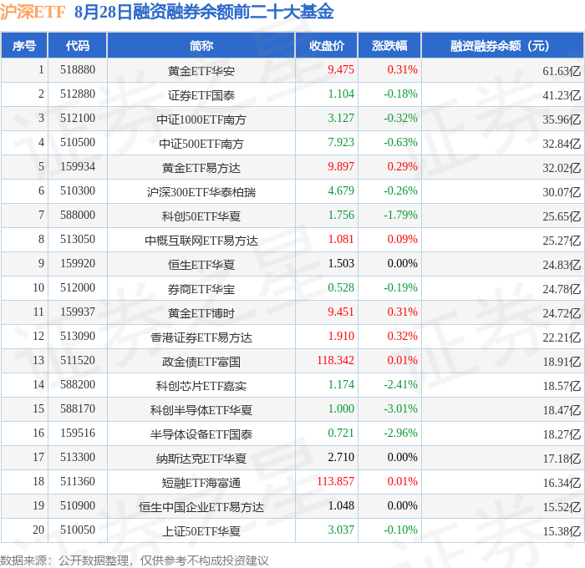Click 半导体设备ETF国泰 name

(x=201, y=434)
